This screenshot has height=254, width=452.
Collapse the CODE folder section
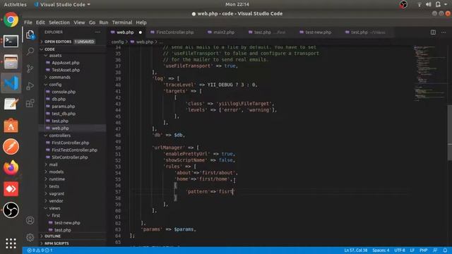pos(73,49)
